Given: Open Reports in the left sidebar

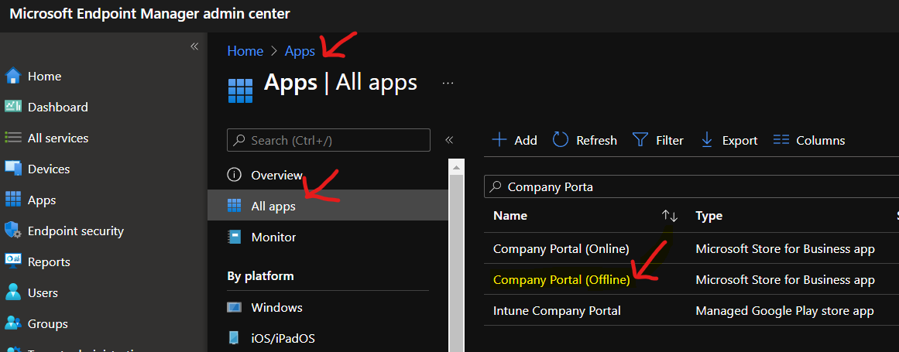Looking at the screenshot, I should pyautogui.click(x=49, y=261).
